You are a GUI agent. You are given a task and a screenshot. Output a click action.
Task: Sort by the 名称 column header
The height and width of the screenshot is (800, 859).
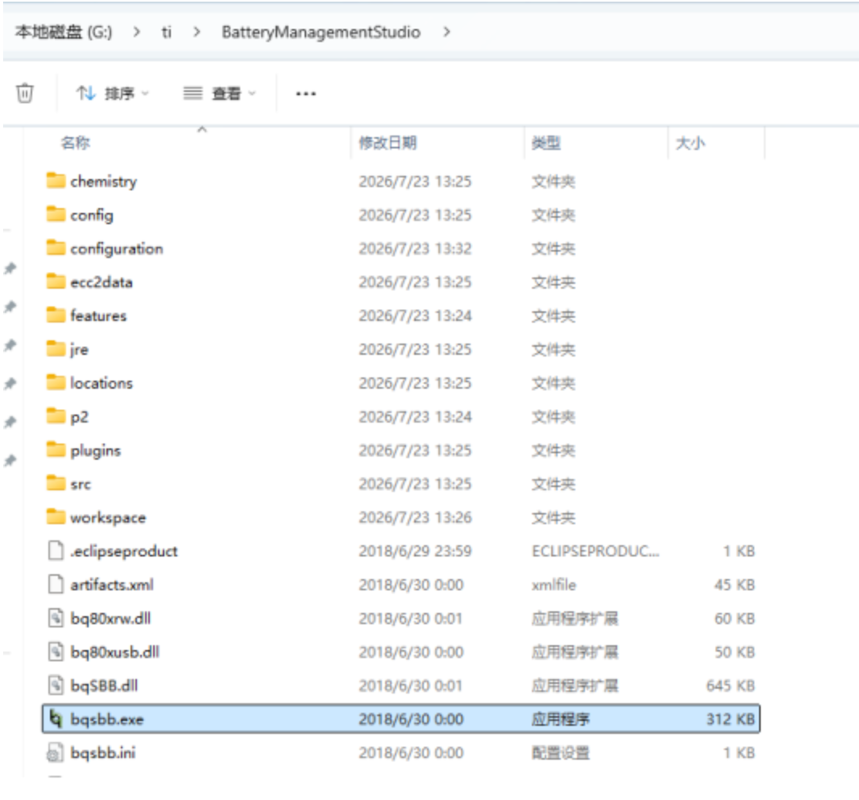point(76,143)
